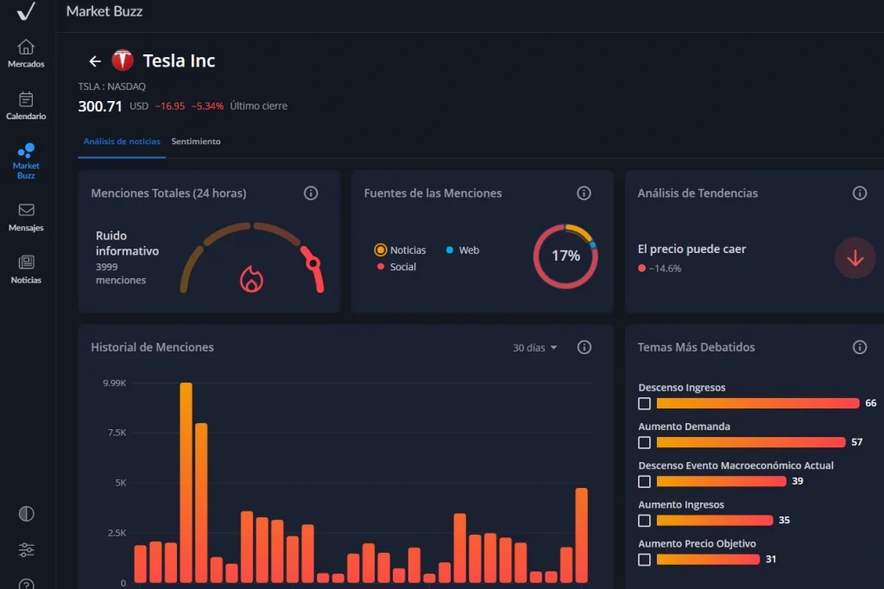Toggle the dark/light theme contrast icon
The width and height of the screenshot is (884, 589).
pos(27,513)
